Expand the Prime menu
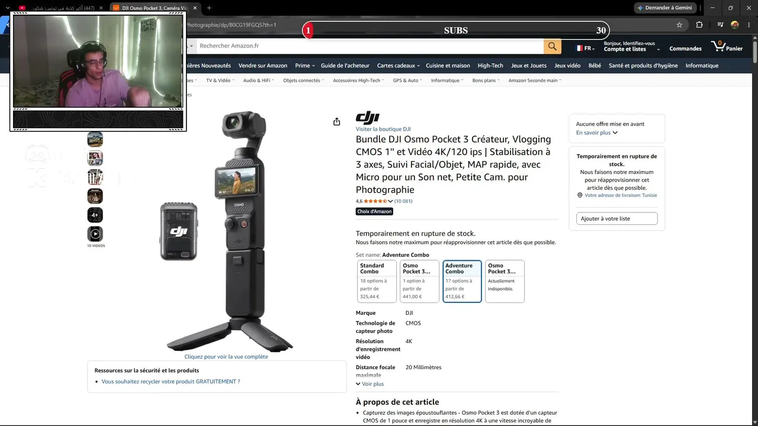This screenshot has height=426, width=758. 305,66
